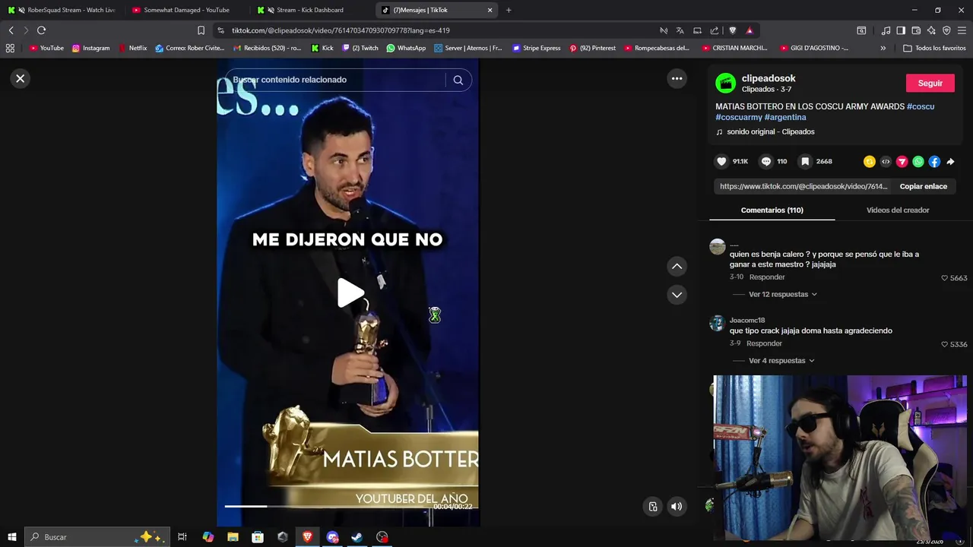The width and height of the screenshot is (973, 547).
Task: Open comments via speech bubble icon
Action: pos(766,161)
